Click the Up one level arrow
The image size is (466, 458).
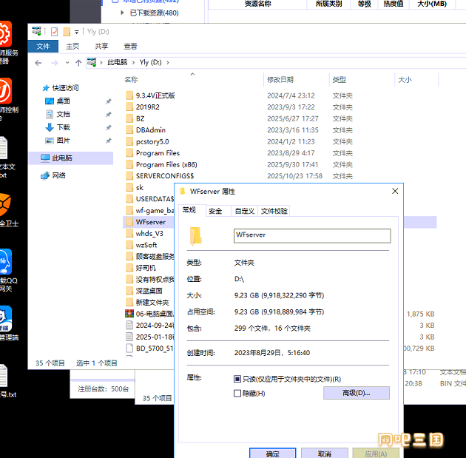pyautogui.click(x=78, y=63)
